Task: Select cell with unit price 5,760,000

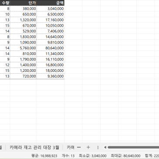Action: [x=23, y=48]
